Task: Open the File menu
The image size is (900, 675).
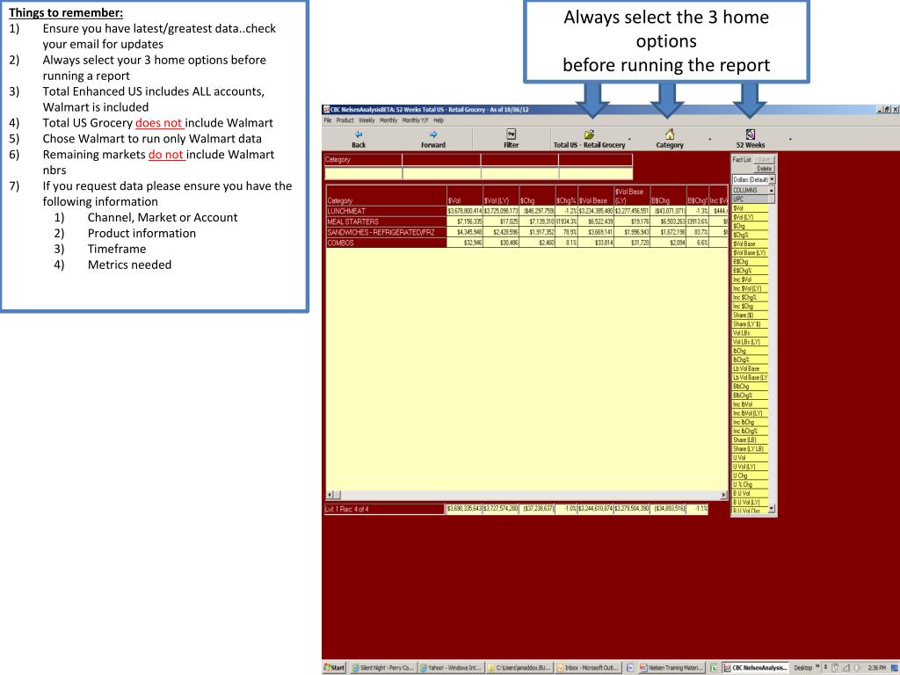Action: click(327, 120)
